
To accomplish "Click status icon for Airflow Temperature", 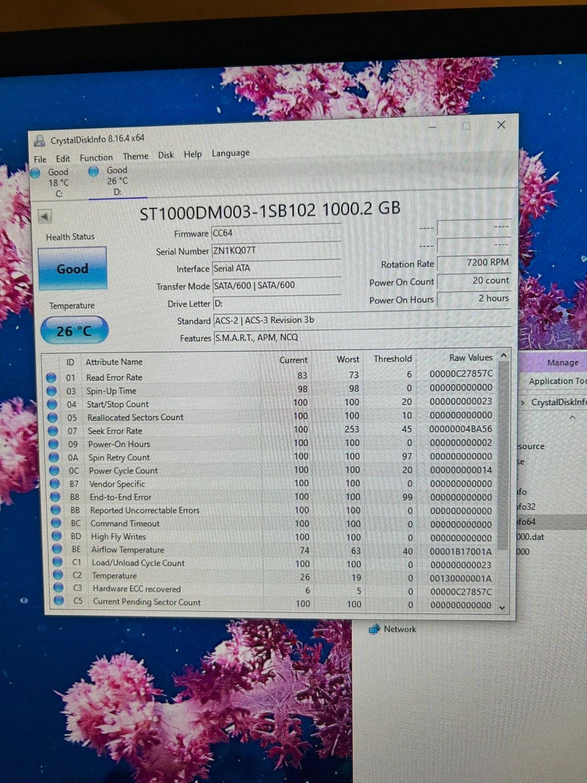I will pyautogui.click(x=58, y=549).
